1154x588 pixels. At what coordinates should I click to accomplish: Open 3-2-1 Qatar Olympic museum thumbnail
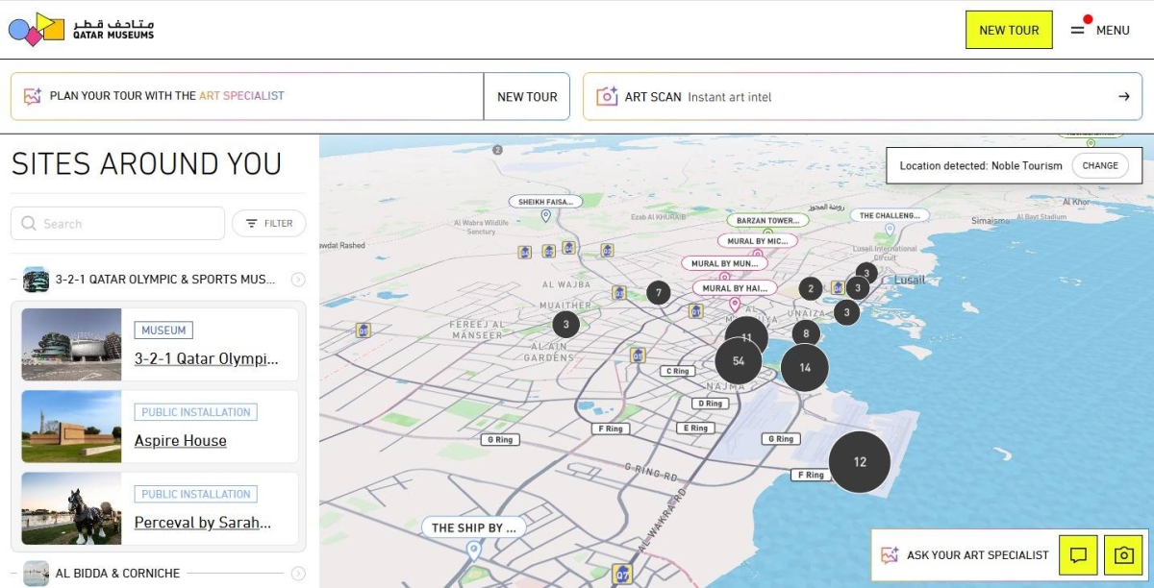pyautogui.click(x=71, y=345)
